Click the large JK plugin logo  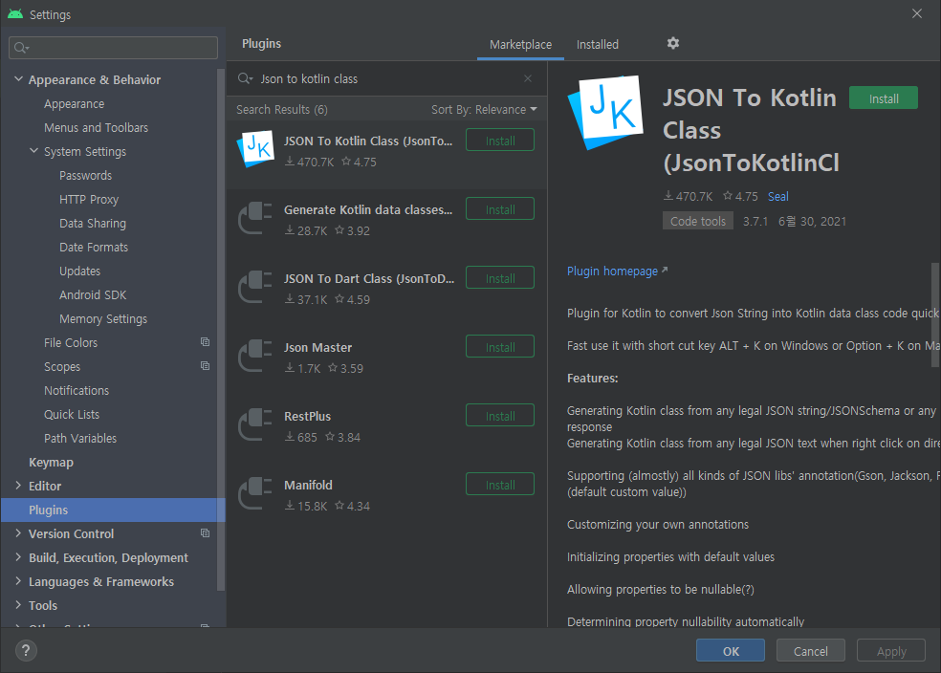coord(605,112)
